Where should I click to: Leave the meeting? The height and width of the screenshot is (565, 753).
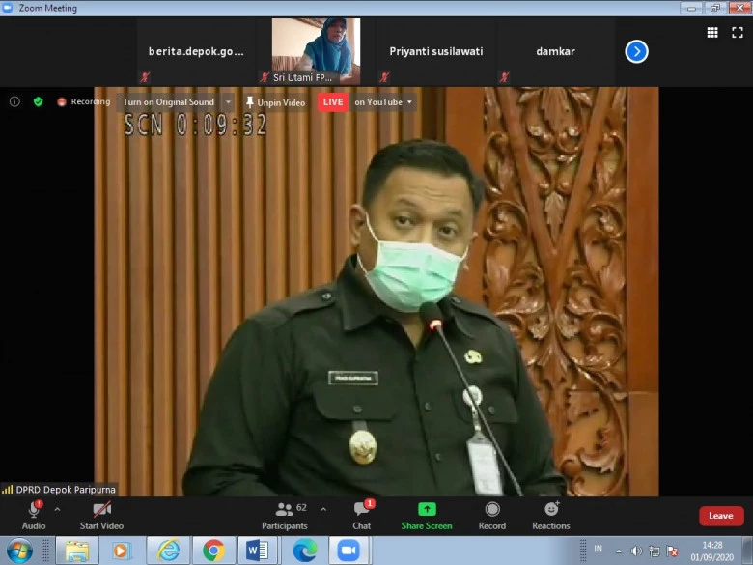721,516
